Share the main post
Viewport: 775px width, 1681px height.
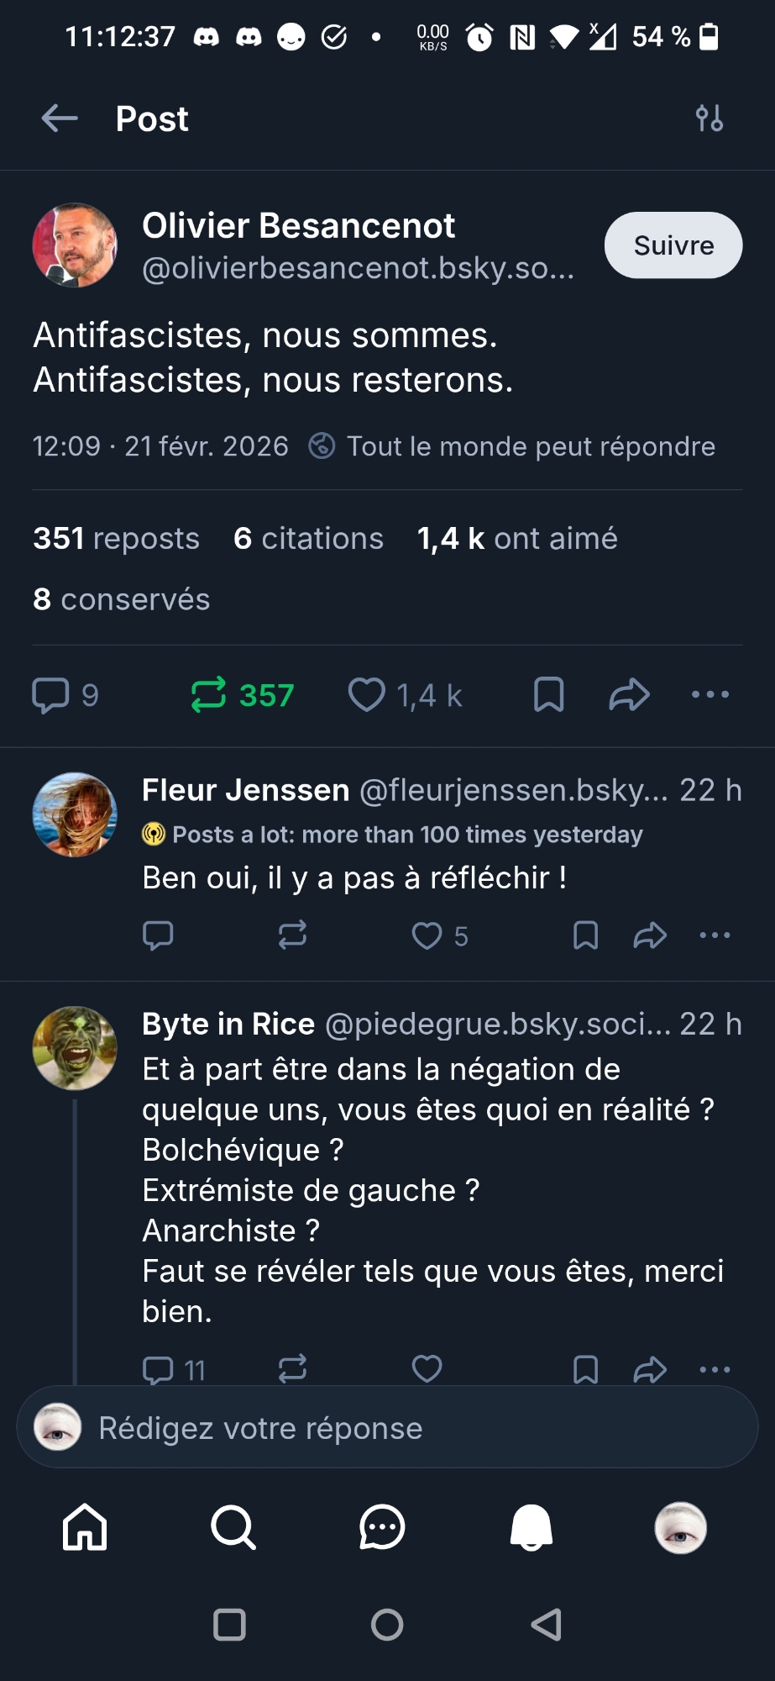pos(629,695)
